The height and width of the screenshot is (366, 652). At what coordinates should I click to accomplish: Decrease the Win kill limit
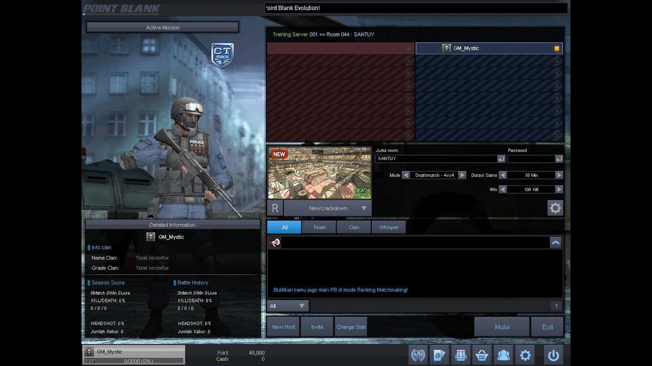[503, 189]
